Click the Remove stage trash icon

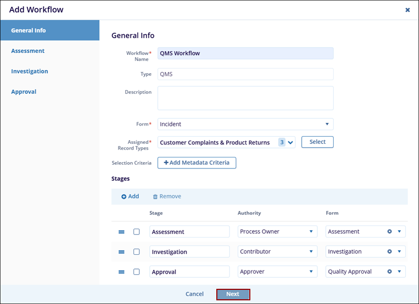tap(155, 197)
